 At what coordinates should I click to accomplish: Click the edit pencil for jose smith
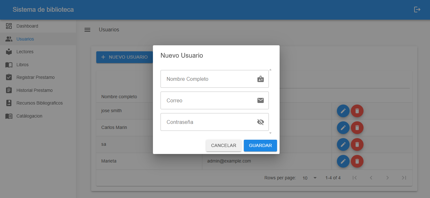343,111
